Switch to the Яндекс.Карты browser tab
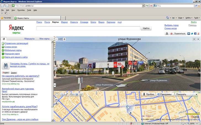Viewport: 201px width, 125px height. click(x=37, y=18)
